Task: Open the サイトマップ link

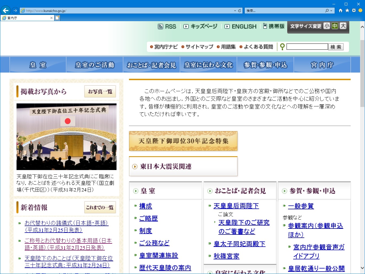Action: [197, 47]
